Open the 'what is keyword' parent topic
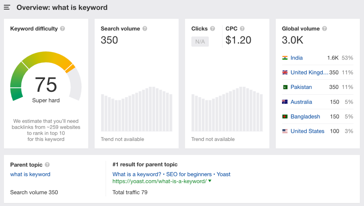364x206 pixels. coord(30,174)
